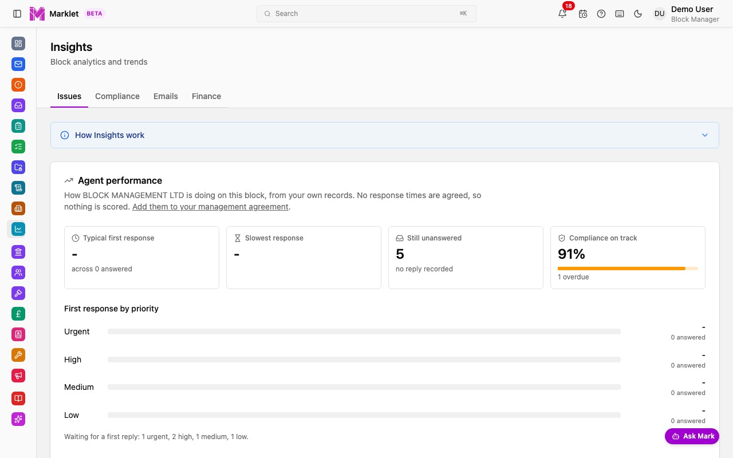Open the pound sign finance icon in the sidebar
733x458 pixels.
click(18, 314)
